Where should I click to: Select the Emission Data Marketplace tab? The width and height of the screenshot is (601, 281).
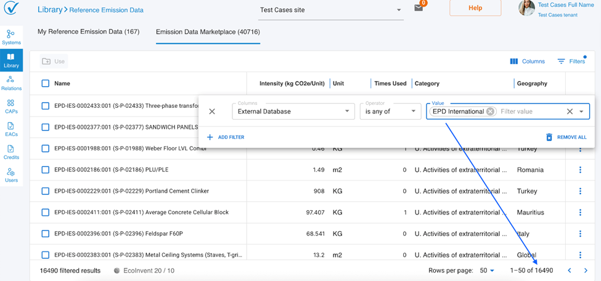pos(208,32)
